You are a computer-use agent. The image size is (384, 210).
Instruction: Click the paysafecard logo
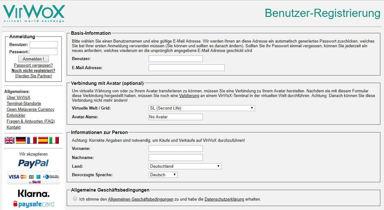(33, 204)
